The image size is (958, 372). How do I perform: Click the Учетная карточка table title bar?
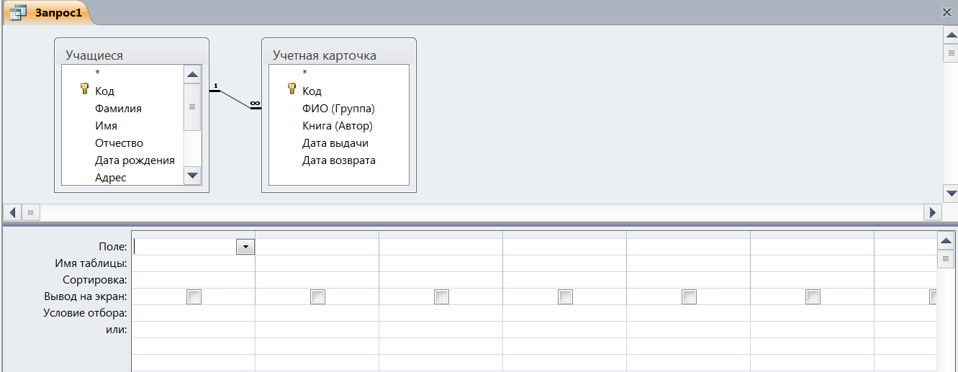[x=339, y=55]
